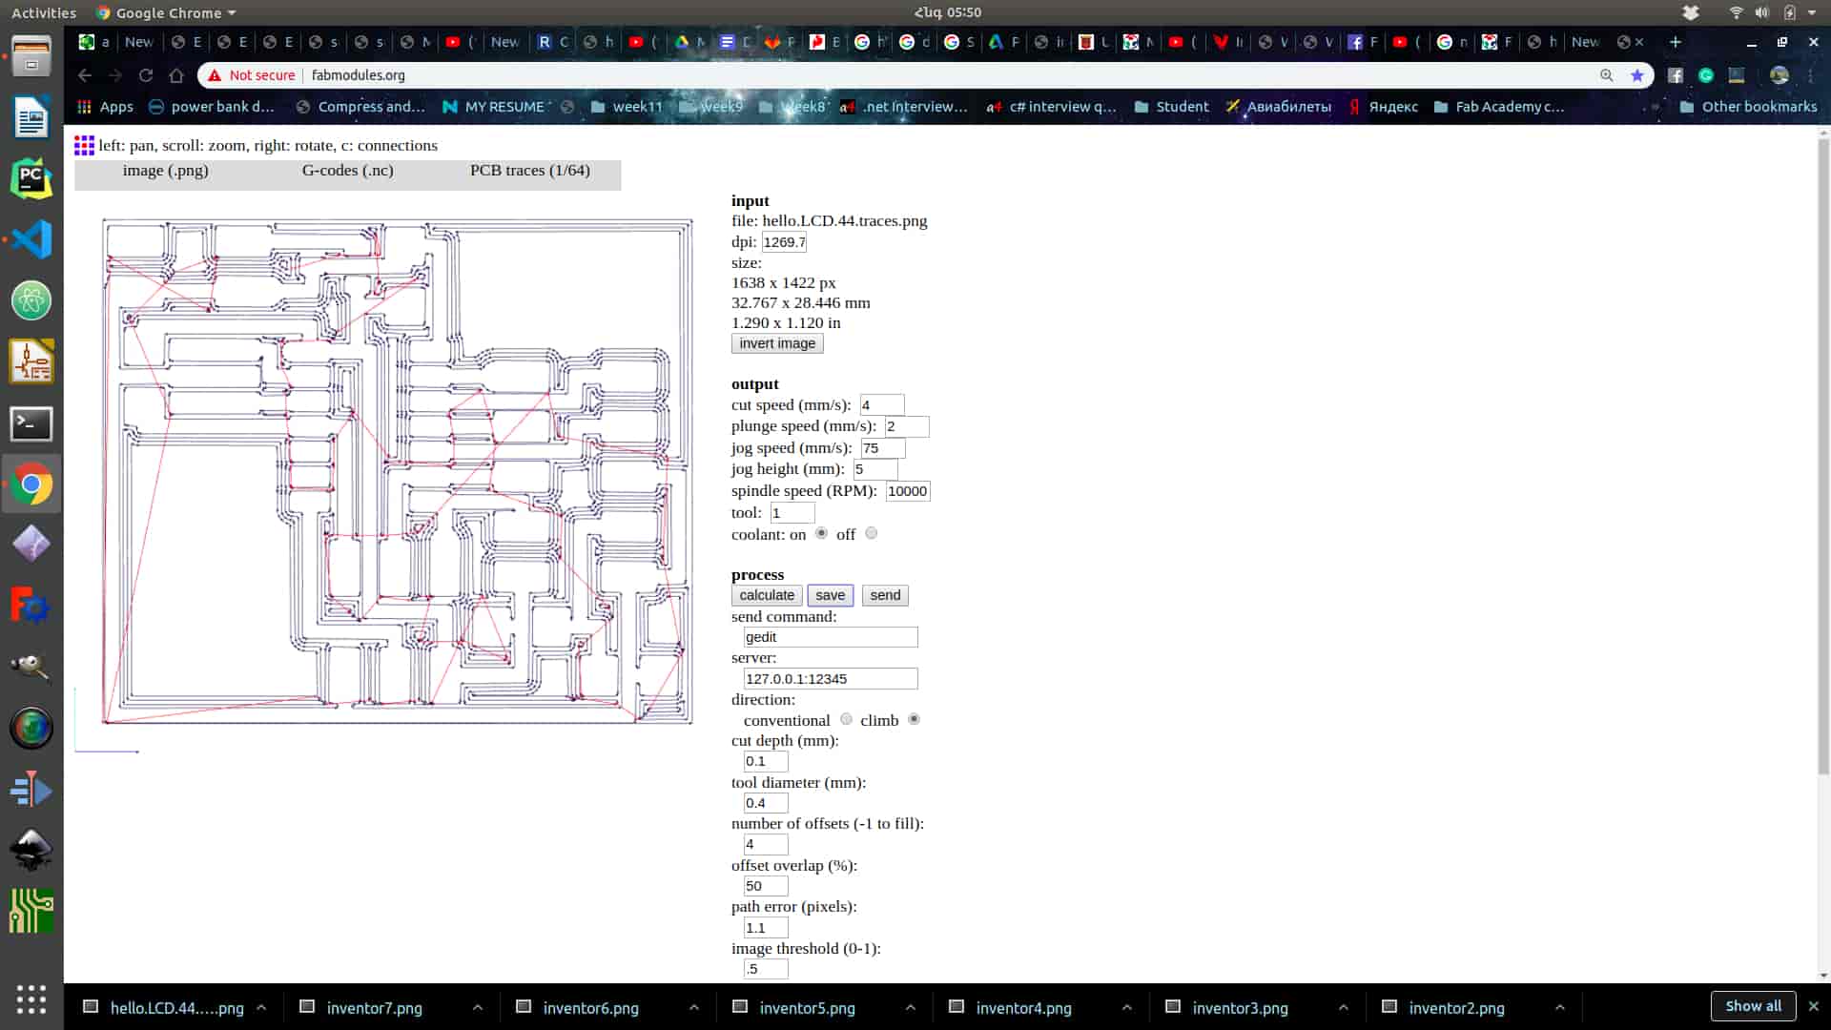Viewport: 1831px width, 1030px height.
Task: Open Terminal from the dock
Action: coord(31,422)
